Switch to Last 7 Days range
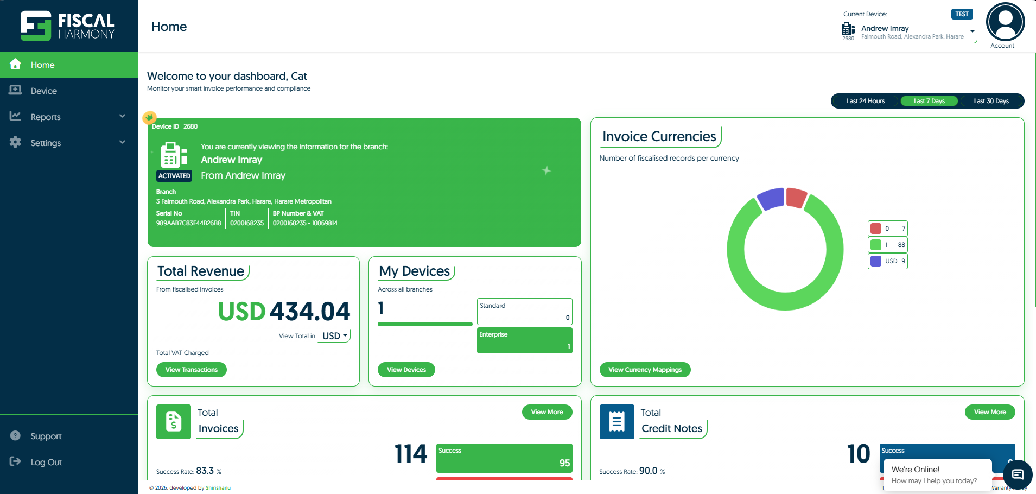The height and width of the screenshot is (494, 1036). (x=929, y=101)
